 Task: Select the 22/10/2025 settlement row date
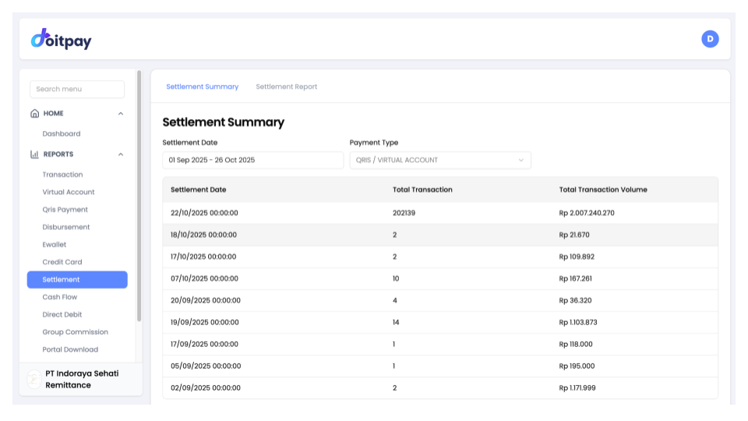[x=204, y=213]
